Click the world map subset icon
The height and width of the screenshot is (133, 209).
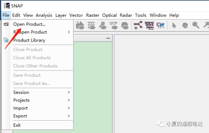(161, 25)
